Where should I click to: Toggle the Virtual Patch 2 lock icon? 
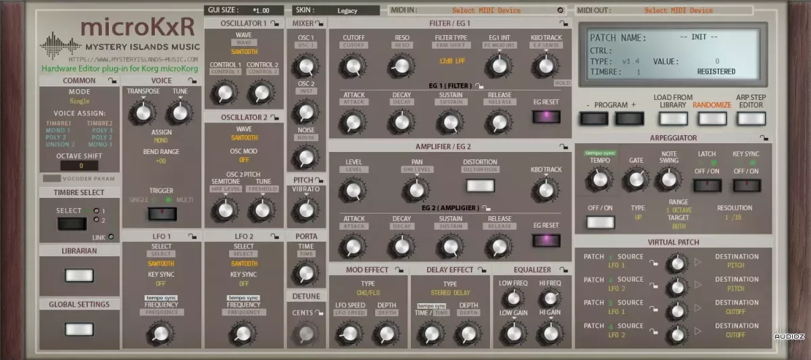[654, 287]
